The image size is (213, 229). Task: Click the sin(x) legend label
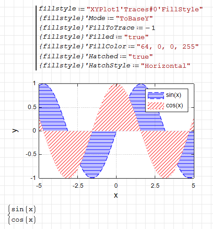point(173,95)
